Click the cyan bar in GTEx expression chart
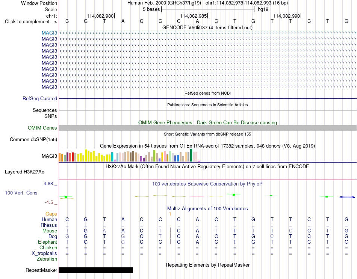This screenshot has height=279, width=357. (x=112, y=157)
